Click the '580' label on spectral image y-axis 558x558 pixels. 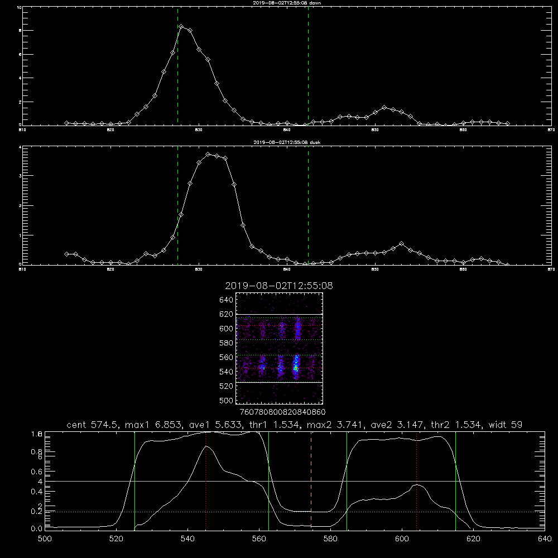coord(227,343)
